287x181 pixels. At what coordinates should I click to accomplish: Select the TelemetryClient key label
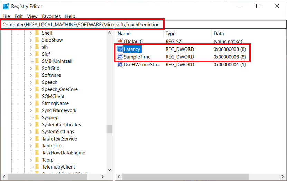coord(58,167)
